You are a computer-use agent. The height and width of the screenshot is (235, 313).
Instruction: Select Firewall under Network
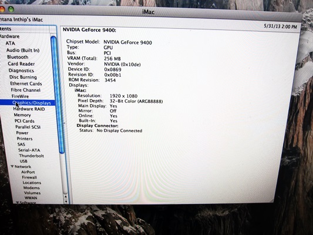[x=29, y=177]
